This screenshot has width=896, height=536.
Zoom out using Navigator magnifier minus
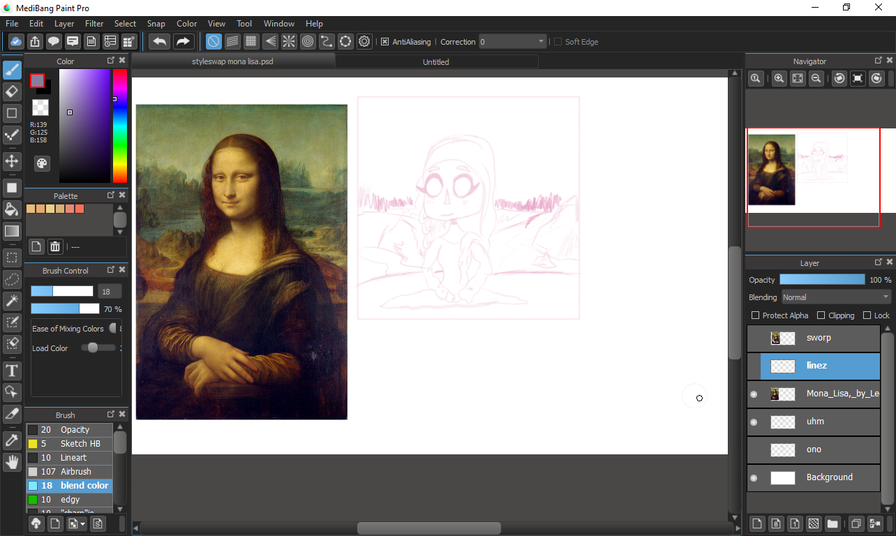[x=815, y=79]
